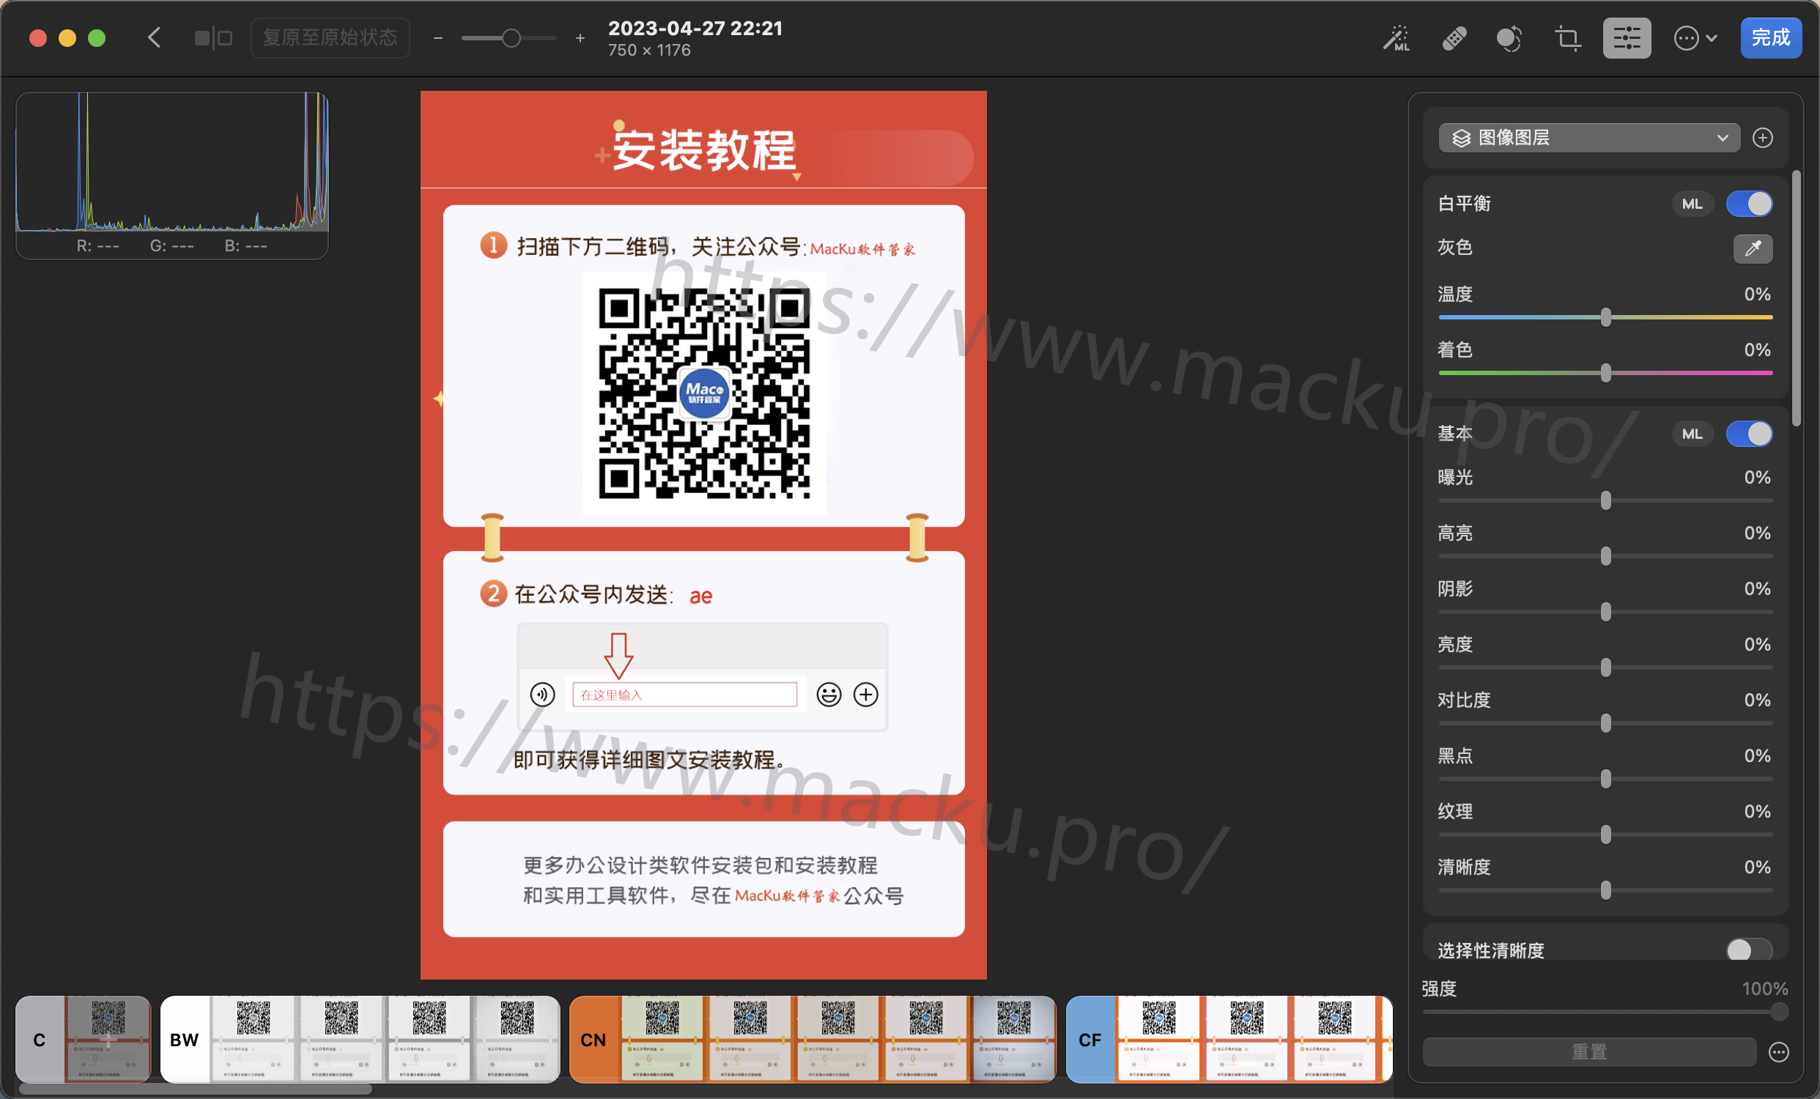Adjust the 温度 slider
Image resolution: width=1820 pixels, height=1099 pixels.
click(x=1605, y=317)
